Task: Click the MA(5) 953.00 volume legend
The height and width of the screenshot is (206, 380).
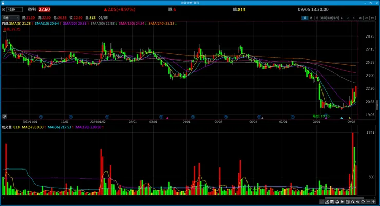Action: pyautogui.click(x=32, y=127)
